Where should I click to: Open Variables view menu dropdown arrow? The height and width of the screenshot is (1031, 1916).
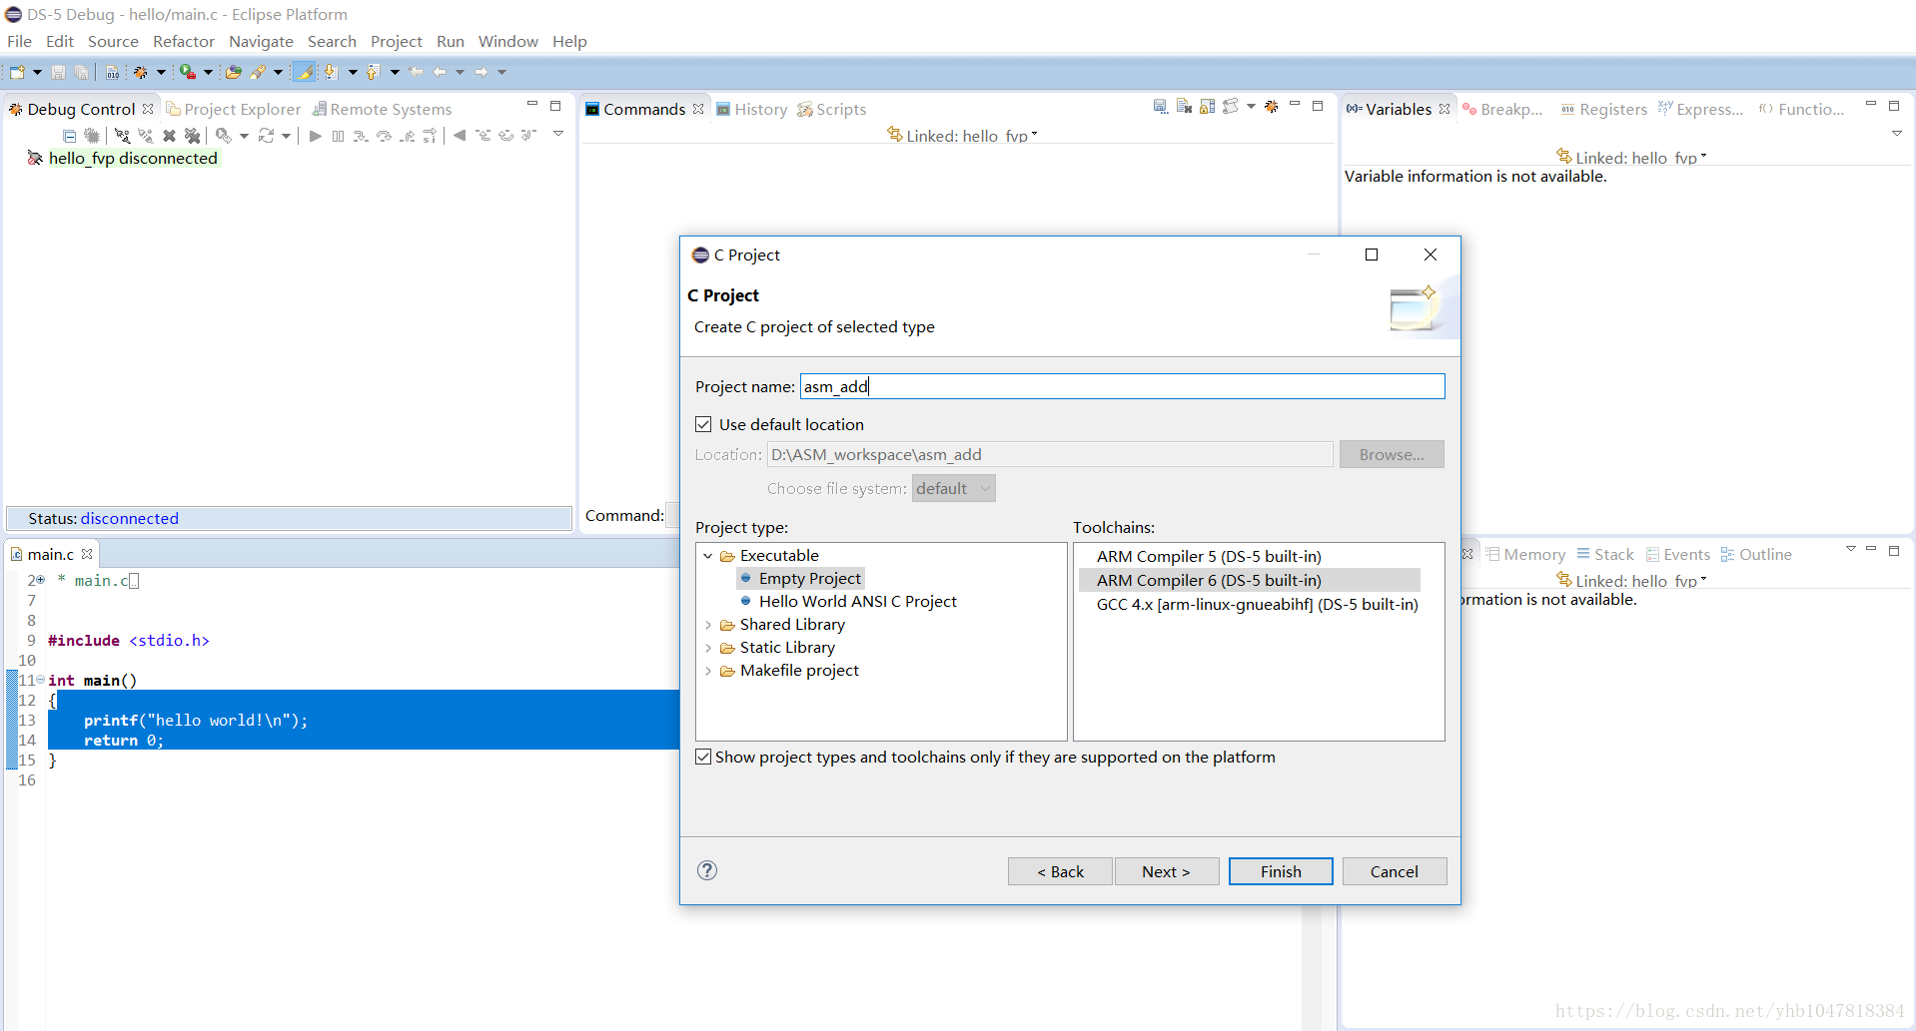(1896, 134)
